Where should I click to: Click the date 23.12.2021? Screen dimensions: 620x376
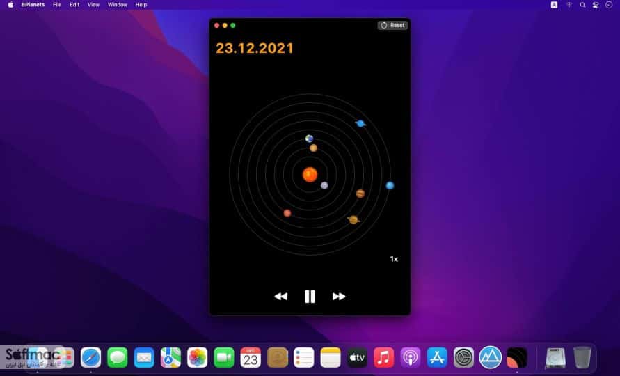255,48
